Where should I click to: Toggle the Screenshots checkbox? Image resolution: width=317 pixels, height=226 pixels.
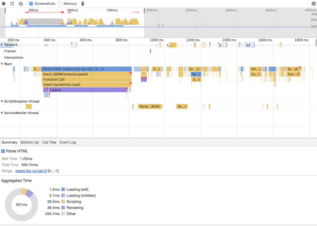(x=31, y=4)
